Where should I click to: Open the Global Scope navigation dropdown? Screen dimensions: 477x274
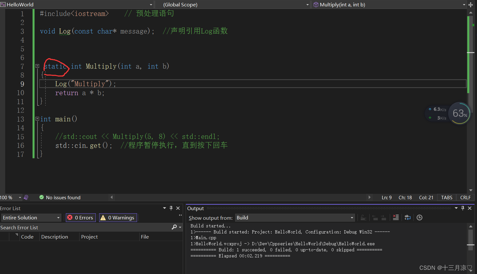[x=307, y=4]
